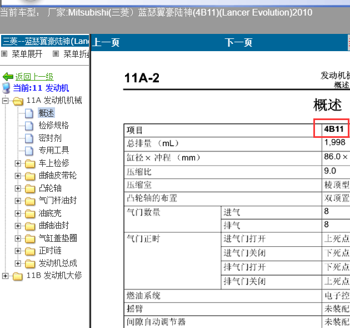Click the page icon next to 密封剂

(x=29, y=138)
